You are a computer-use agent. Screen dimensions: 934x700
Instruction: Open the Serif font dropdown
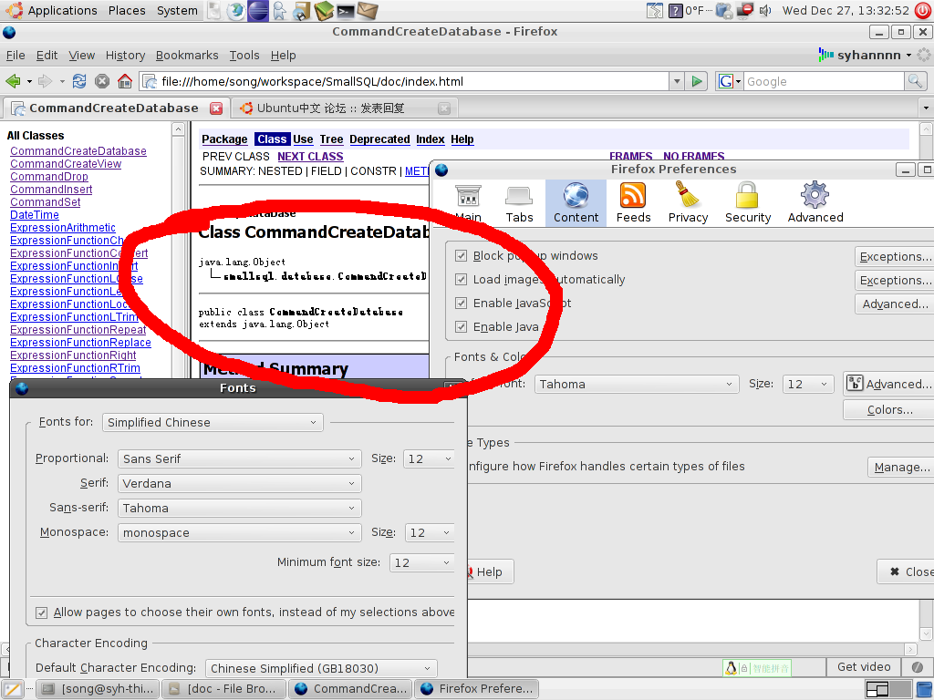240,483
